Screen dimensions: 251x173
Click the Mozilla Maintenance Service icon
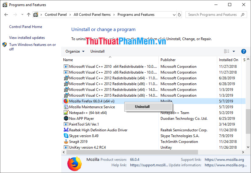tap(66, 107)
